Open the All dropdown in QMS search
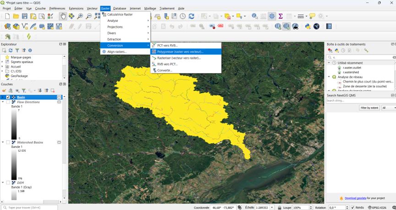 pos(388,108)
